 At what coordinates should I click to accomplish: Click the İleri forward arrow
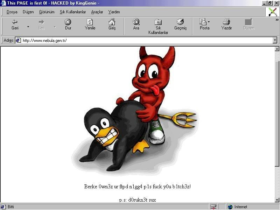[41, 25]
